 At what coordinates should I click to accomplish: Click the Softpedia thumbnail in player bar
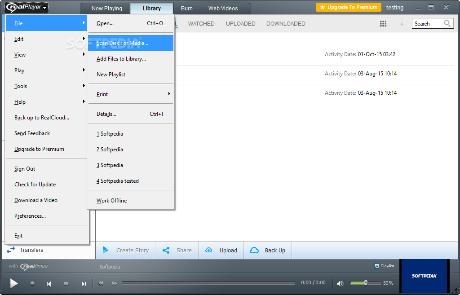(x=424, y=276)
